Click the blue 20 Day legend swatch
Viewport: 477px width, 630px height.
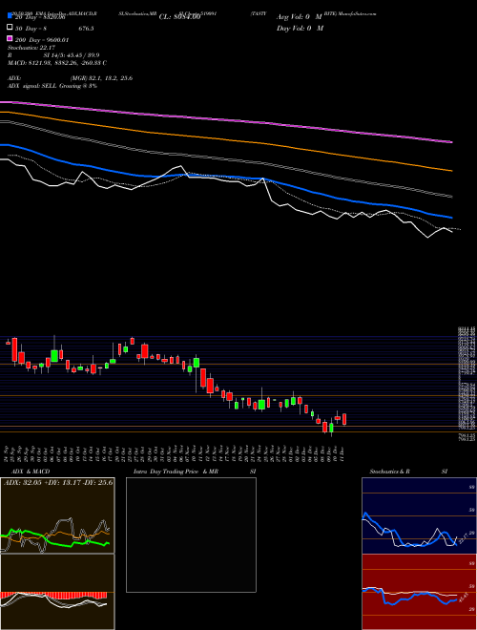coord(10,17)
